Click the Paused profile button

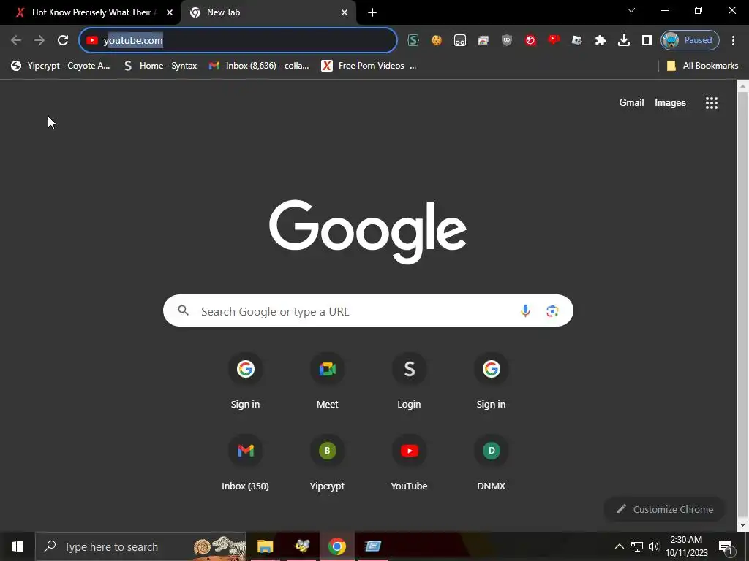(x=690, y=40)
